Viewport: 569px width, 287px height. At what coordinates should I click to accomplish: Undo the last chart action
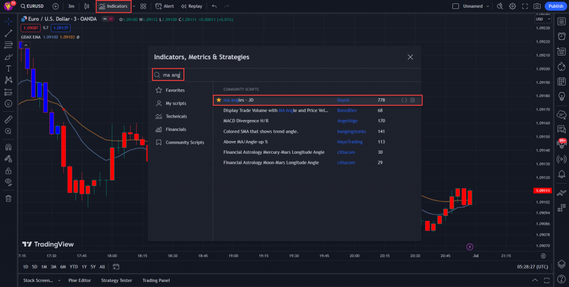point(214,6)
